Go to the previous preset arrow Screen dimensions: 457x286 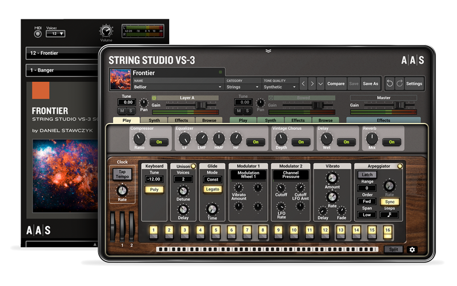[x=304, y=84]
